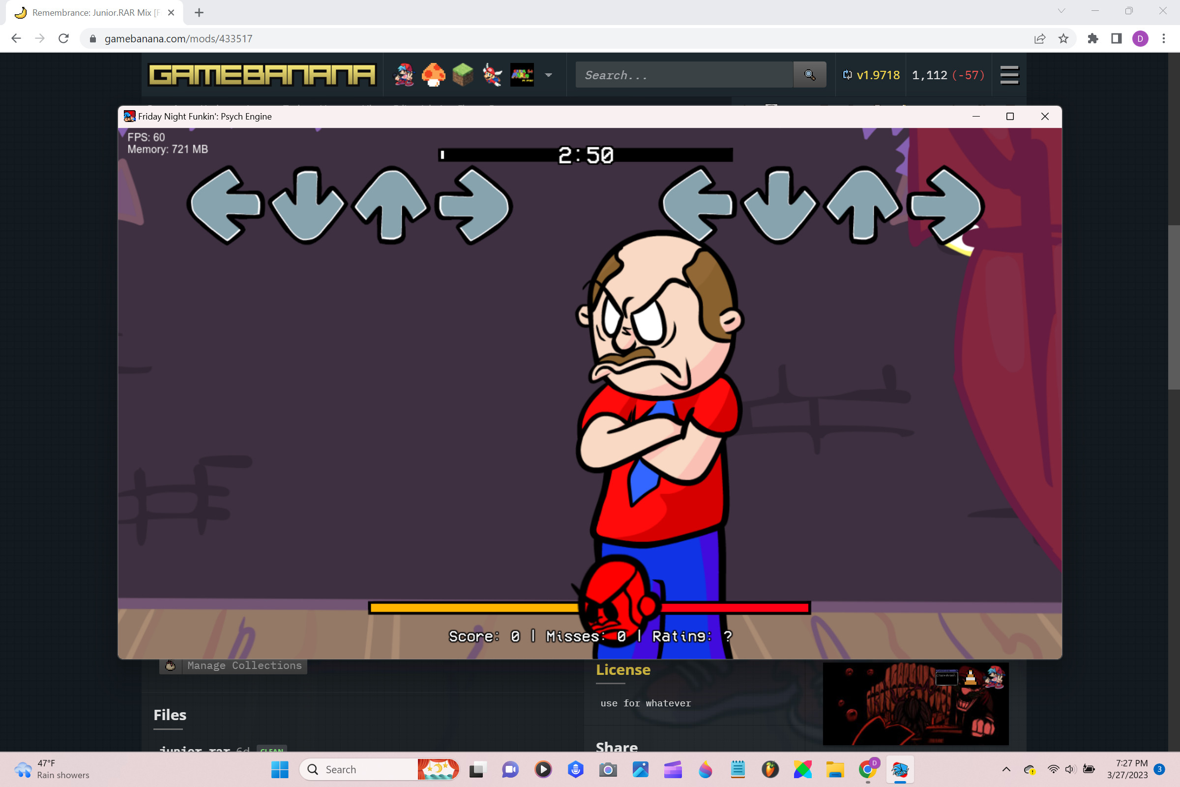Click the song time progress bar
This screenshot has width=1180, height=787.
(x=585, y=155)
